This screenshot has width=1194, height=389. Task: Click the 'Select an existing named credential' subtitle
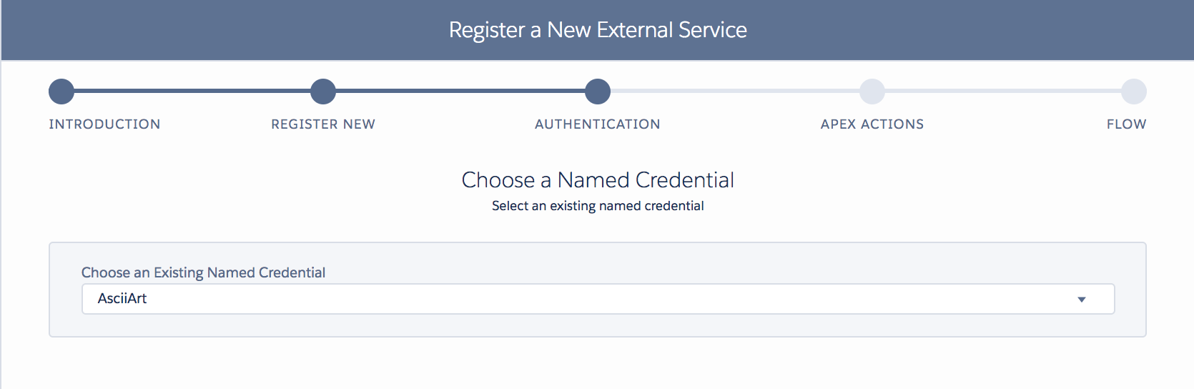tap(598, 206)
